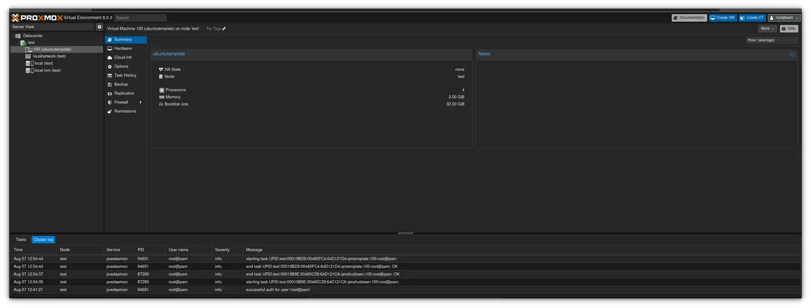
Task: Go to the Backup section
Action: click(x=121, y=84)
